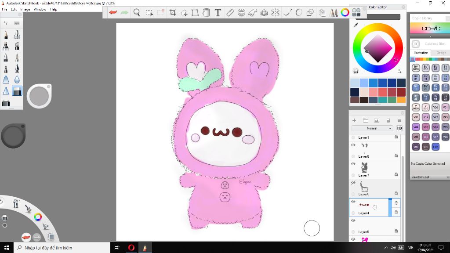This screenshot has width=450, height=253.
Task: Add a new layer with plus icon
Action: point(354,120)
